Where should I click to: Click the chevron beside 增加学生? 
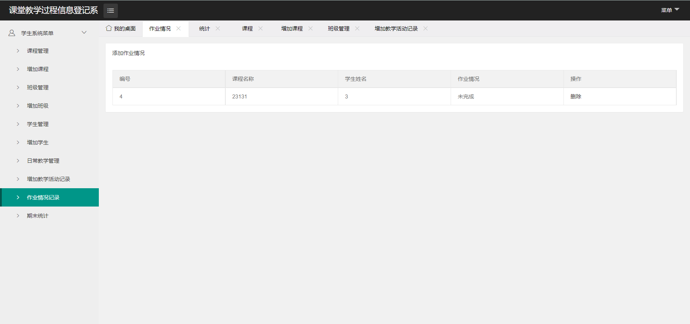click(x=18, y=142)
